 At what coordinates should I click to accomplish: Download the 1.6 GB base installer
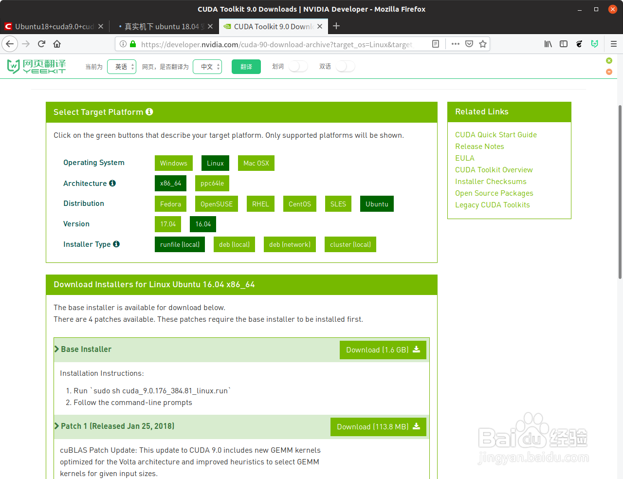(x=383, y=350)
